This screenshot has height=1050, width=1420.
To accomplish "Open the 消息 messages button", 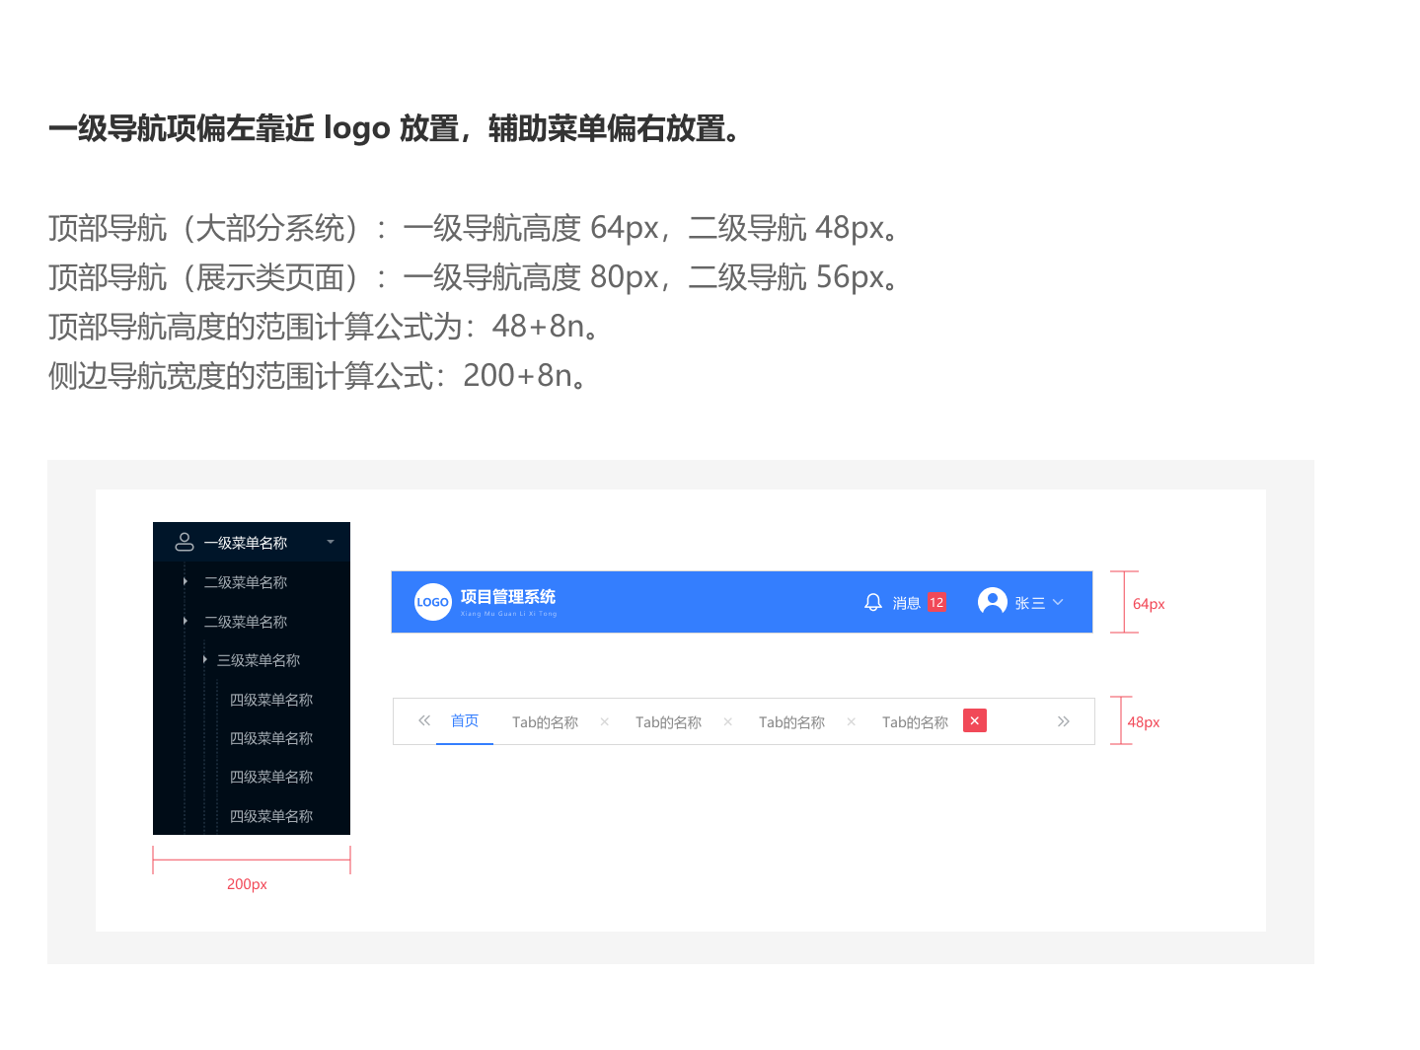I will [906, 603].
